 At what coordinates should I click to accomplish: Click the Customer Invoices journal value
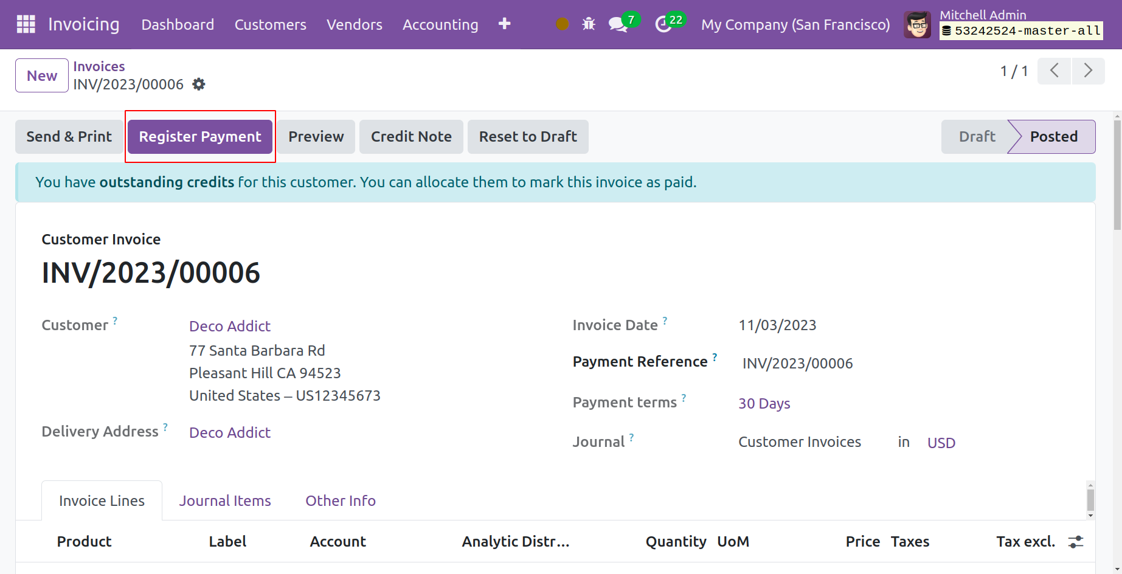point(800,442)
